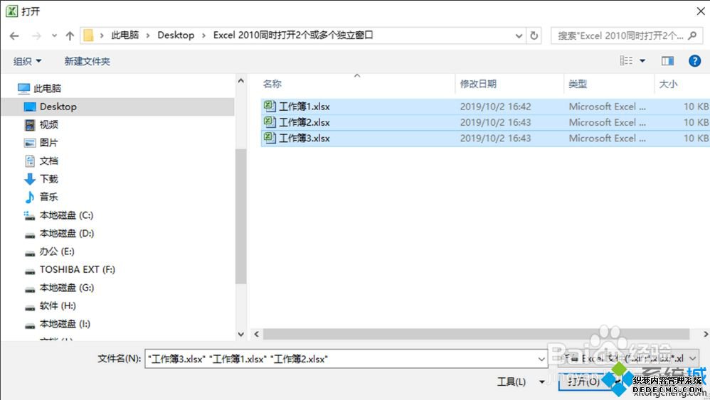This screenshot has width=710, height=400.
Task: Select 软件 (H:) drive
Action: pos(58,306)
